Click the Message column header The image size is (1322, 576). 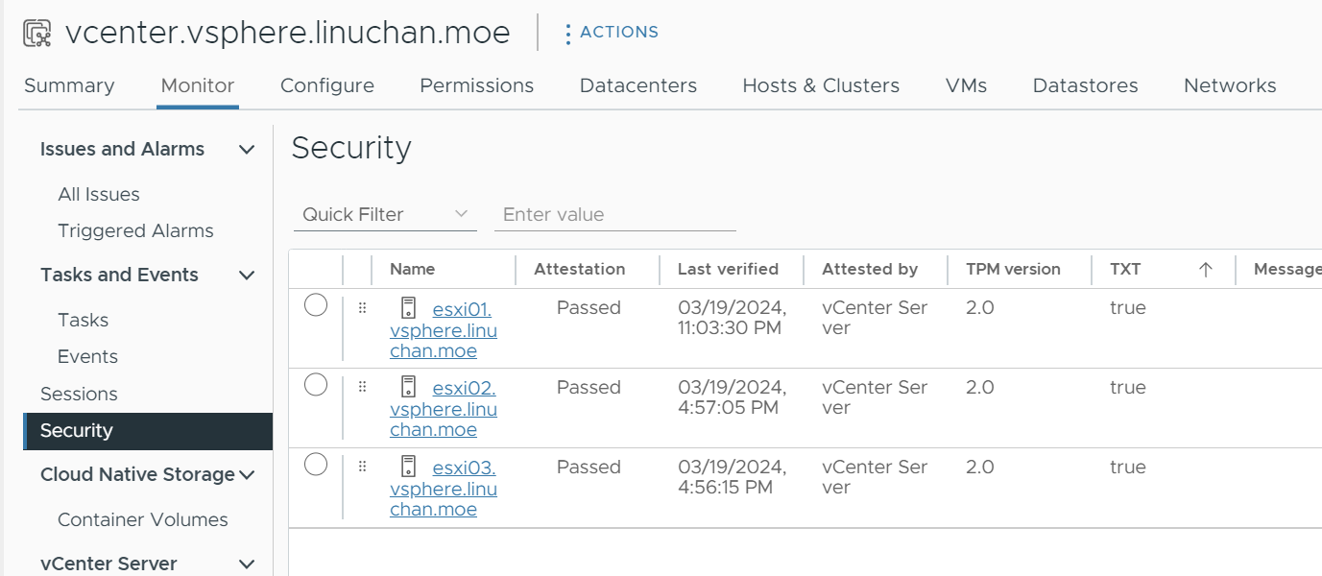[x=1286, y=269]
